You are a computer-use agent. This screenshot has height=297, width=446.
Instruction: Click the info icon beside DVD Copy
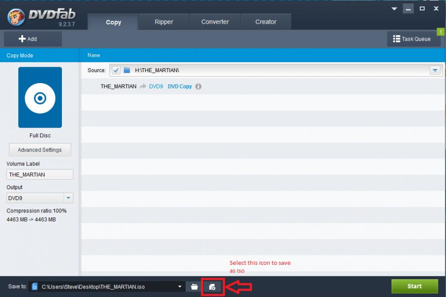click(x=198, y=86)
